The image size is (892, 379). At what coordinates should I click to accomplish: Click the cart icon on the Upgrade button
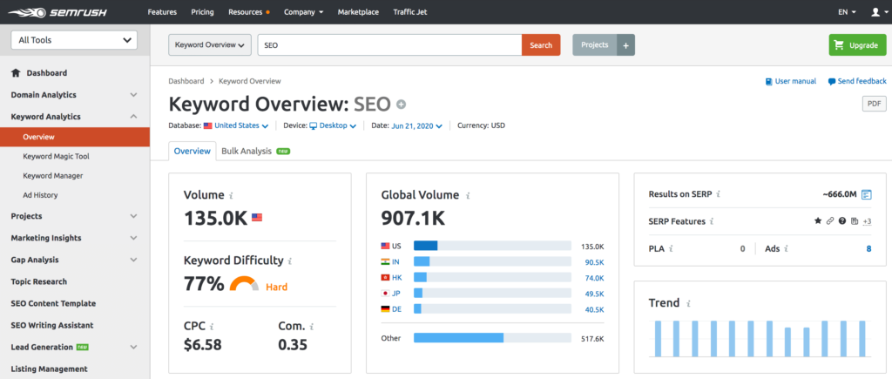(x=839, y=45)
